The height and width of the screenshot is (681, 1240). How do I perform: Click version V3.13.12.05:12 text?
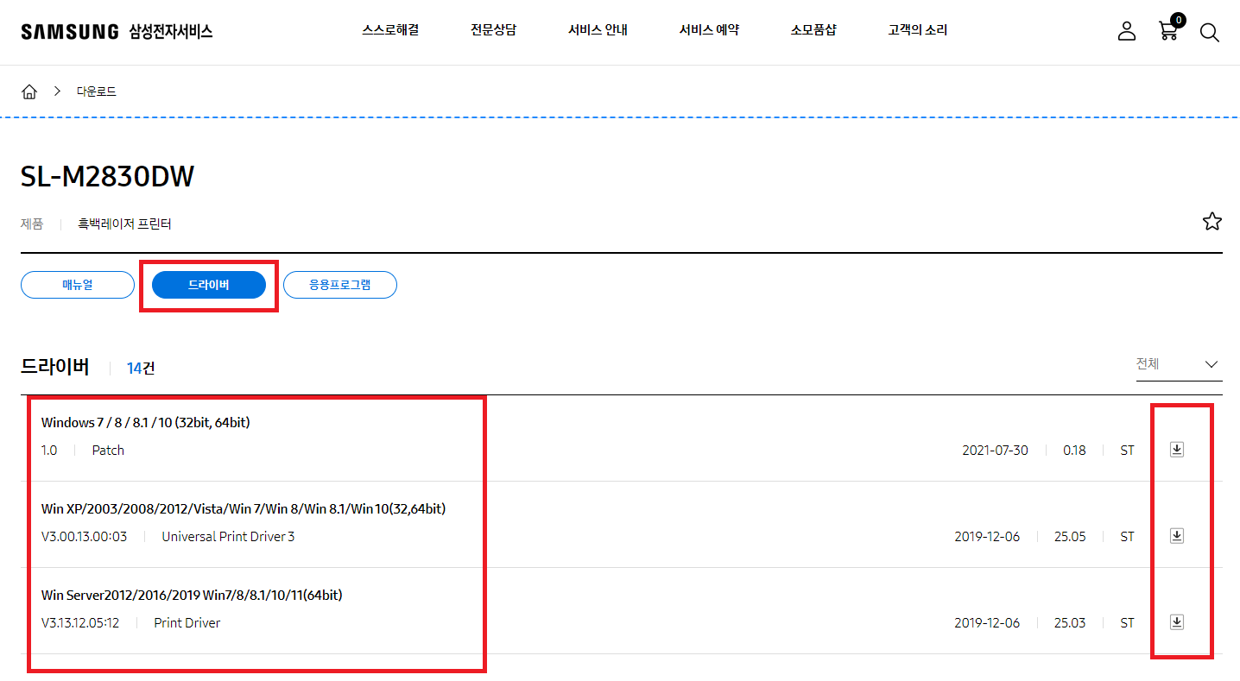pyautogui.click(x=80, y=622)
